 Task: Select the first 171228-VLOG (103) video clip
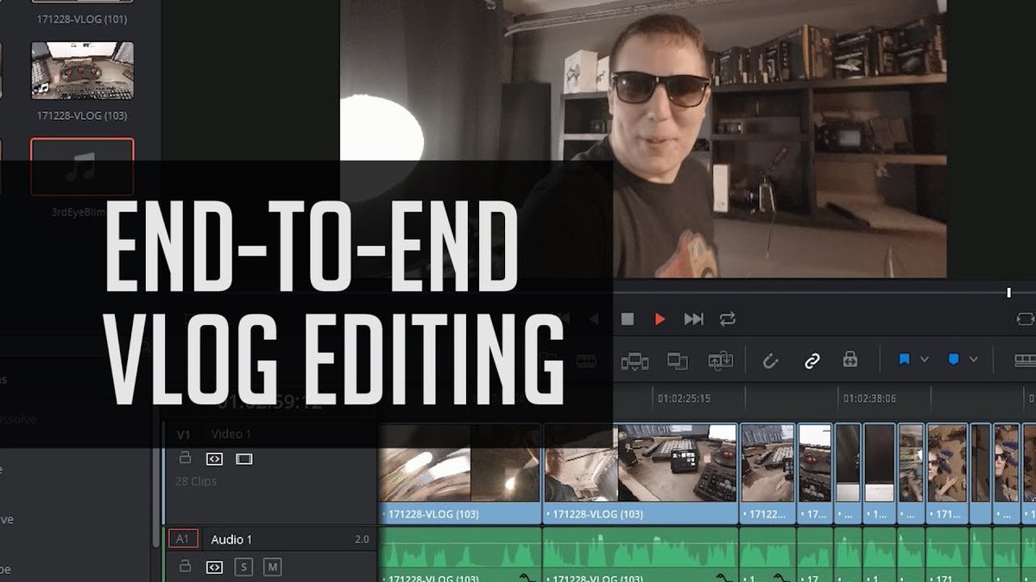pos(460,473)
